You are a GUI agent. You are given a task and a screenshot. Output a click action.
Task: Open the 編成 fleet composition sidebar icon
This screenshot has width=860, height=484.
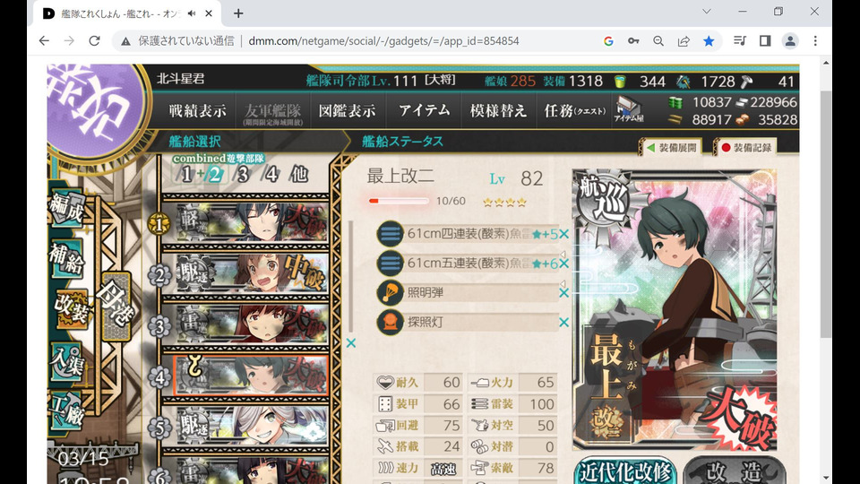[x=67, y=208]
